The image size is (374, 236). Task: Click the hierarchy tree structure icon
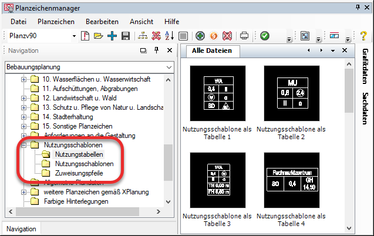point(143,36)
